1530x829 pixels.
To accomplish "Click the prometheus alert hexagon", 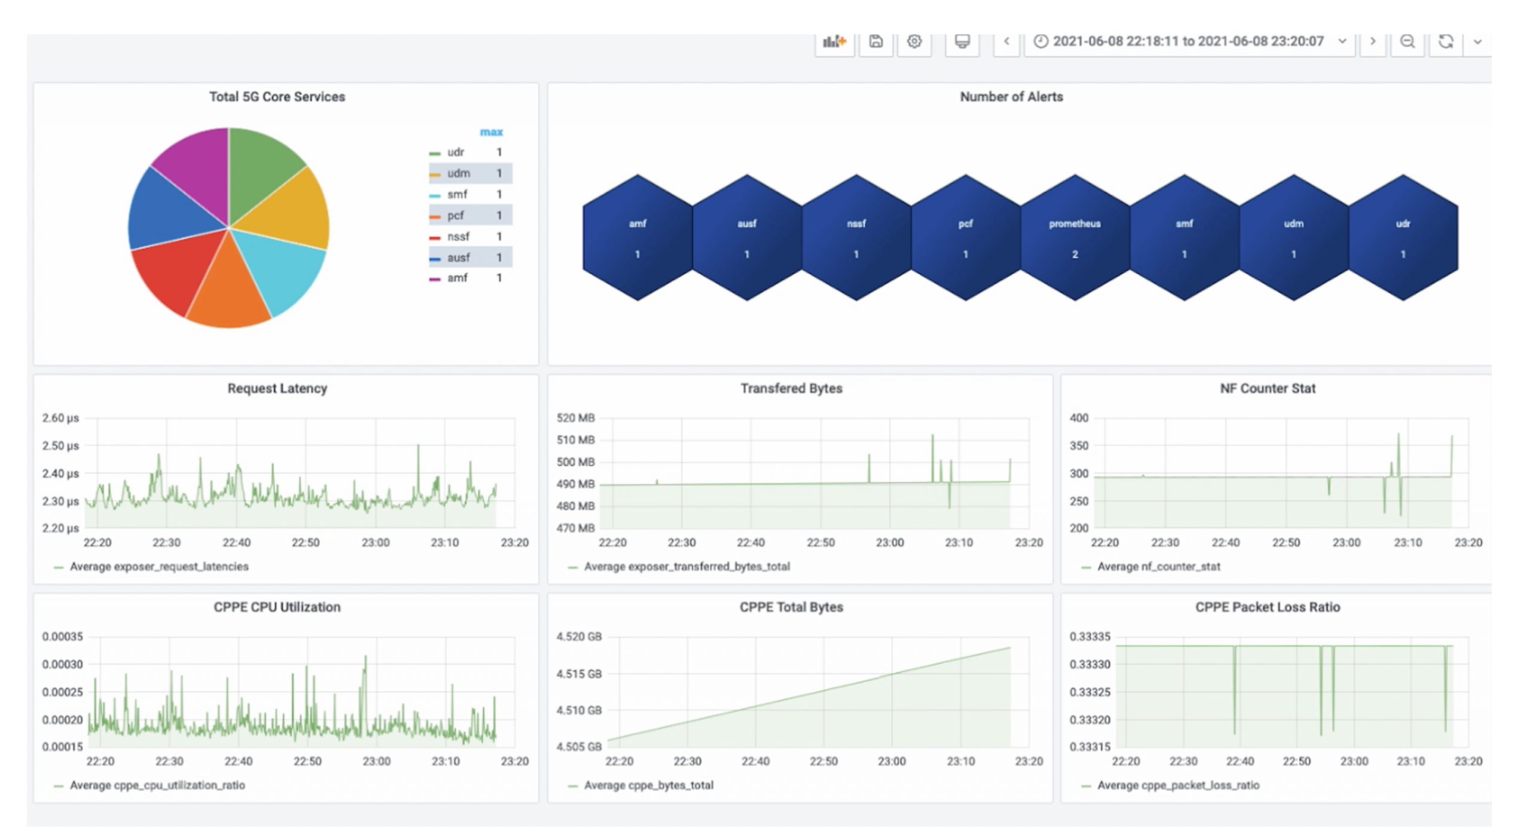I will (1074, 238).
